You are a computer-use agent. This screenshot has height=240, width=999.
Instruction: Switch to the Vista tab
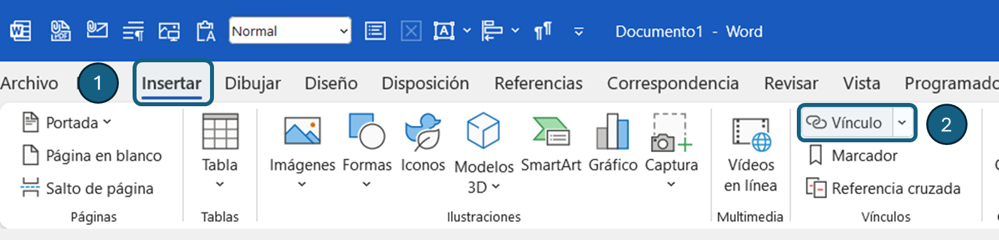pos(861,83)
